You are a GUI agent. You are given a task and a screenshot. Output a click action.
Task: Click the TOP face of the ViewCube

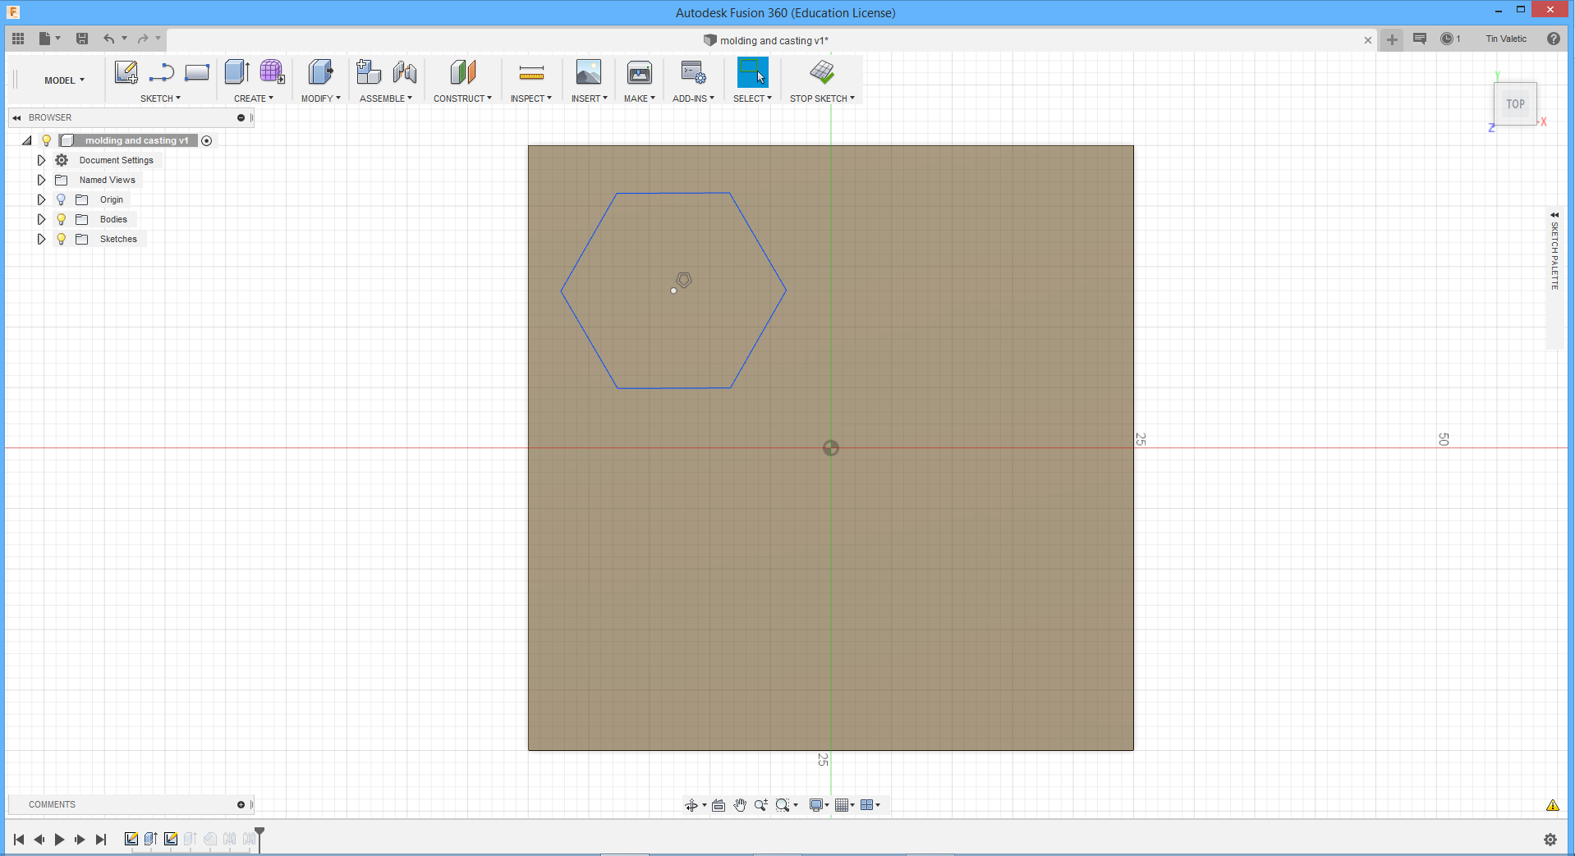(1515, 104)
